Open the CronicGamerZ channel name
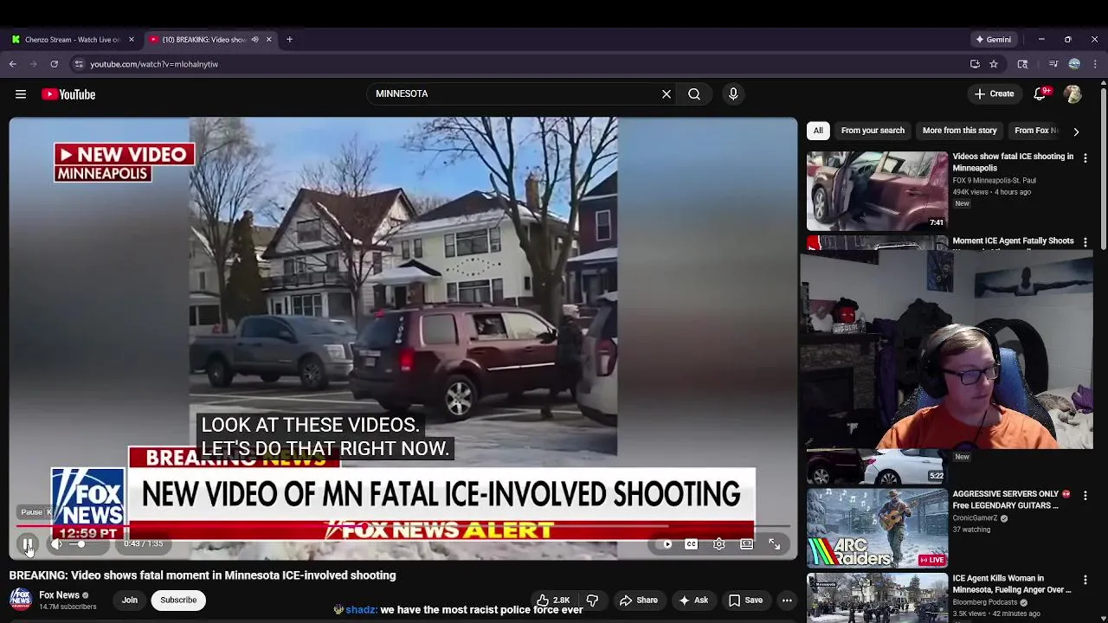1108x623 pixels. (976, 518)
